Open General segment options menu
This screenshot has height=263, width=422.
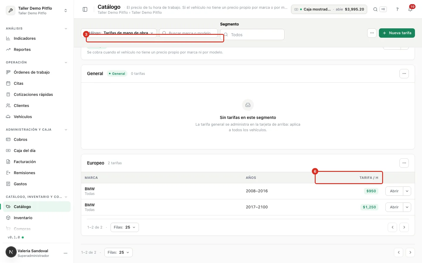click(404, 74)
